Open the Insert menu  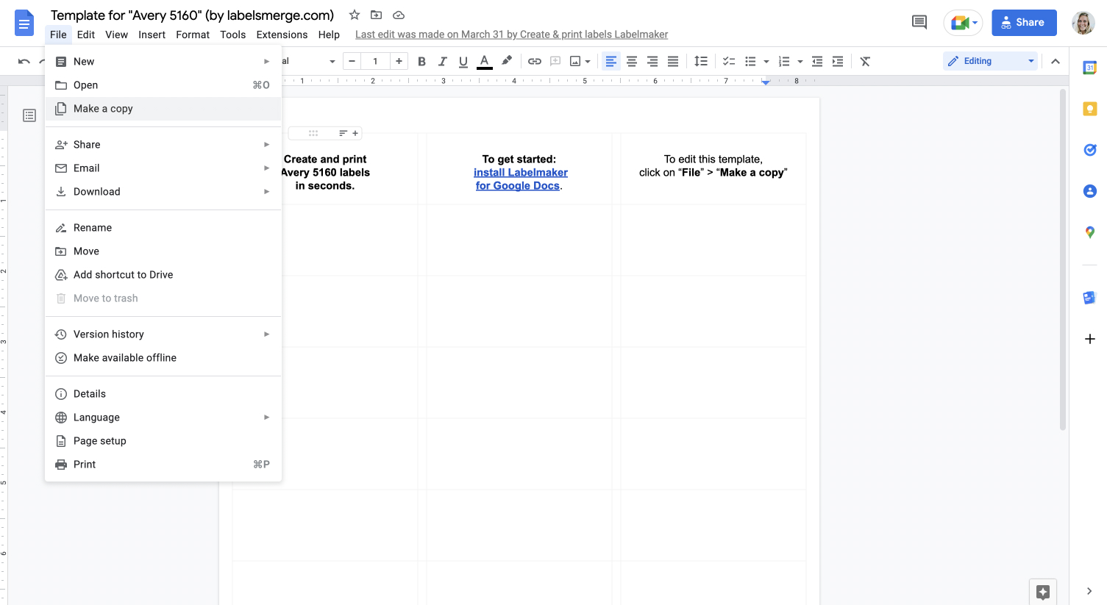coord(152,35)
